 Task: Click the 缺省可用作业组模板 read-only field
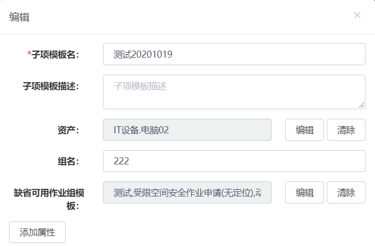[x=187, y=192]
